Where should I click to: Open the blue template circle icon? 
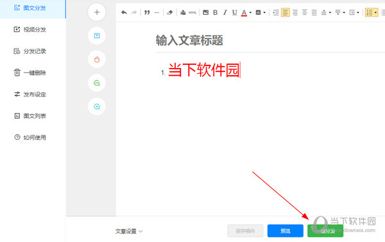click(x=97, y=35)
